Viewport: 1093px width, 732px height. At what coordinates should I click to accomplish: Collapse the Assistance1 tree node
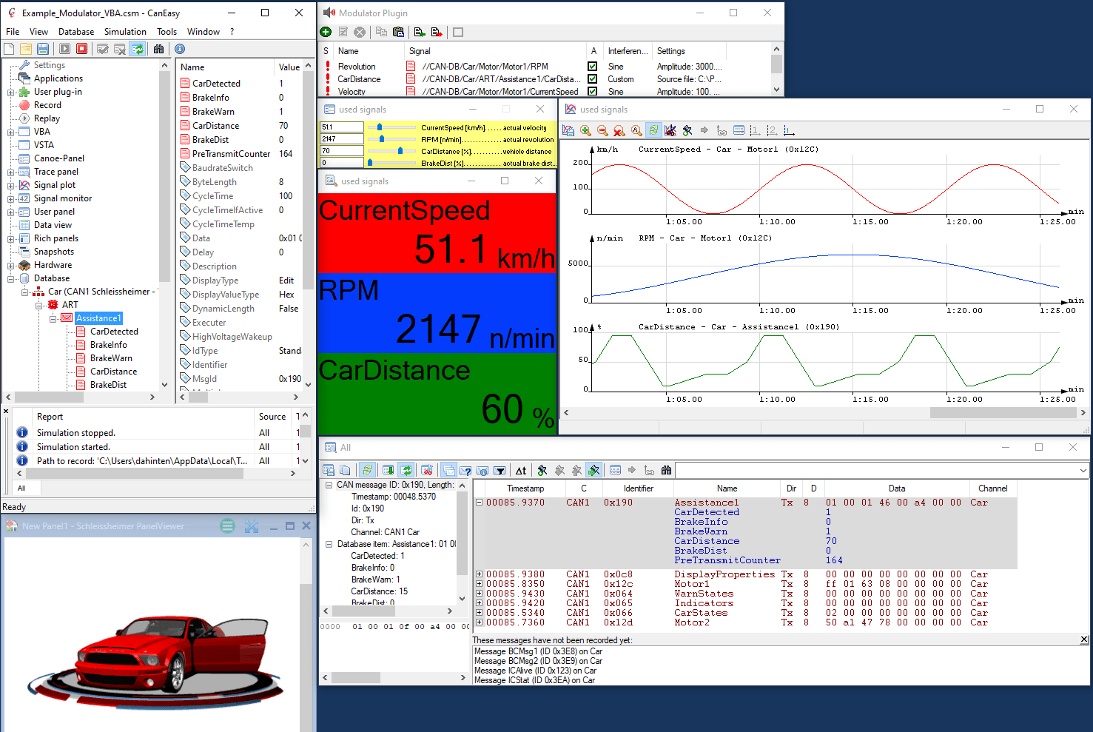(x=53, y=319)
